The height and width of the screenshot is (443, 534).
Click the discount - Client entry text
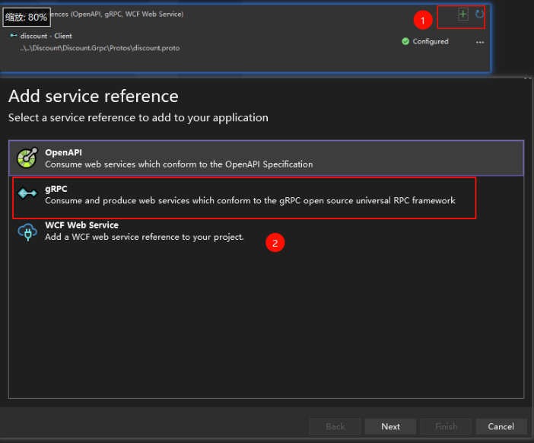click(x=46, y=36)
